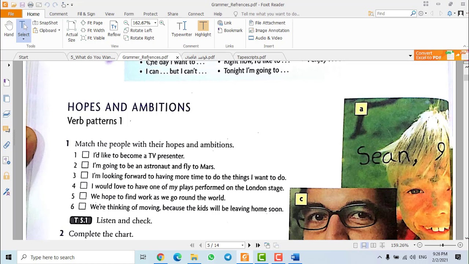Image resolution: width=469 pixels, height=264 pixels.
Task: Customize quick access toolbar dropdown
Action: coord(72,5)
